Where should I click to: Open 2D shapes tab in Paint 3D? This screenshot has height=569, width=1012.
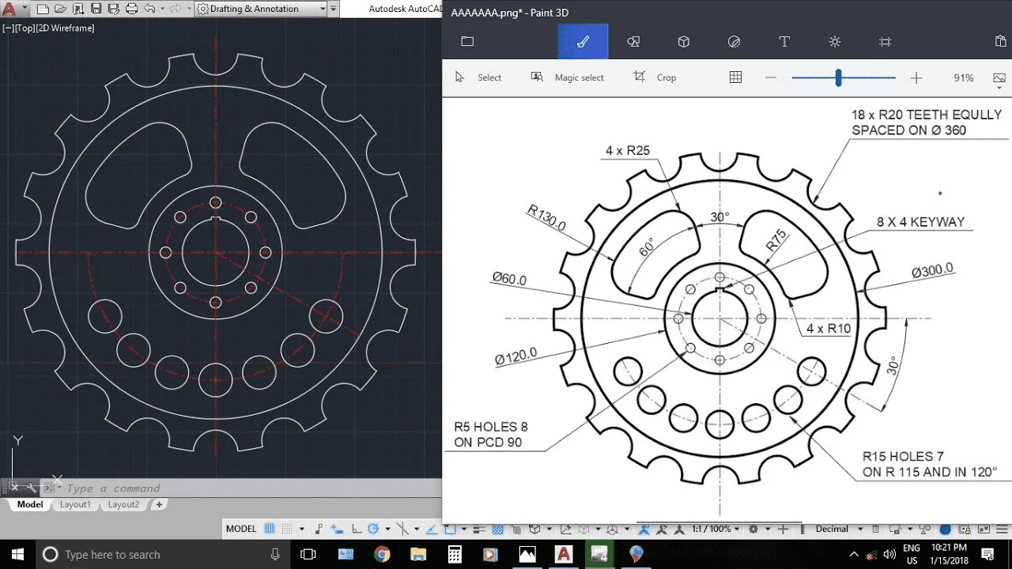(633, 42)
